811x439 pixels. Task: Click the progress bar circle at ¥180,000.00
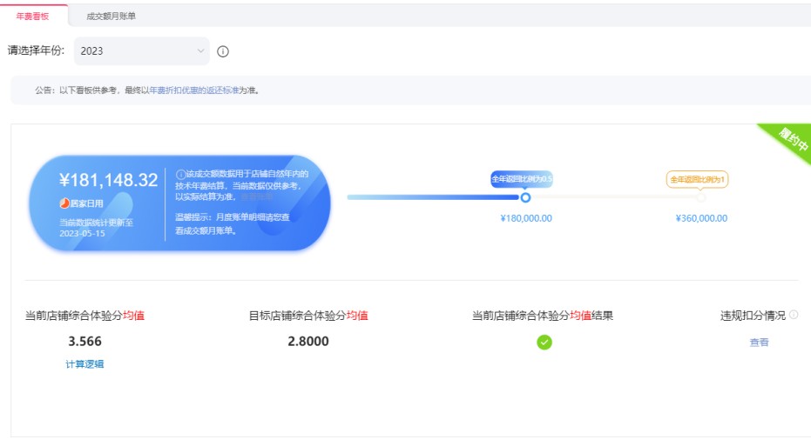525,197
